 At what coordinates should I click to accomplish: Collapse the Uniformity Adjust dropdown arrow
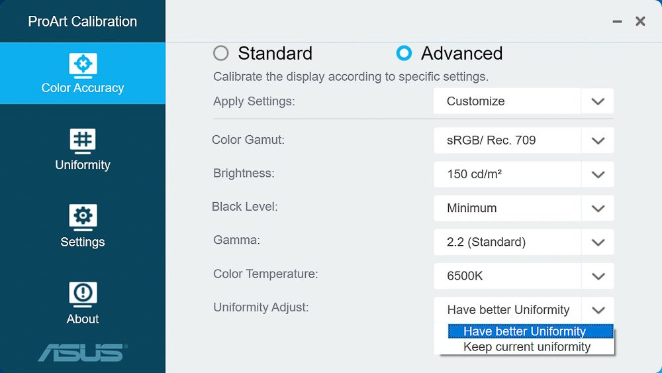(598, 310)
